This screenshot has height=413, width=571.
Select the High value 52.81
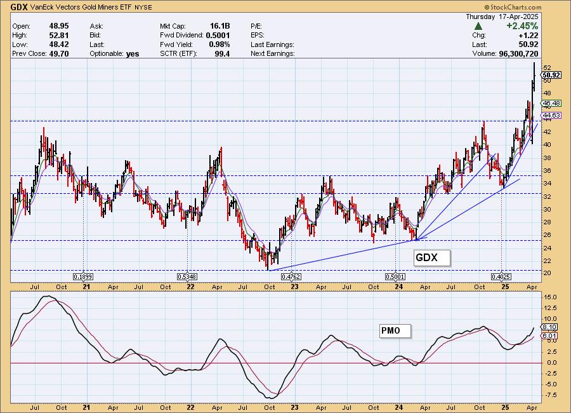coord(59,36)
